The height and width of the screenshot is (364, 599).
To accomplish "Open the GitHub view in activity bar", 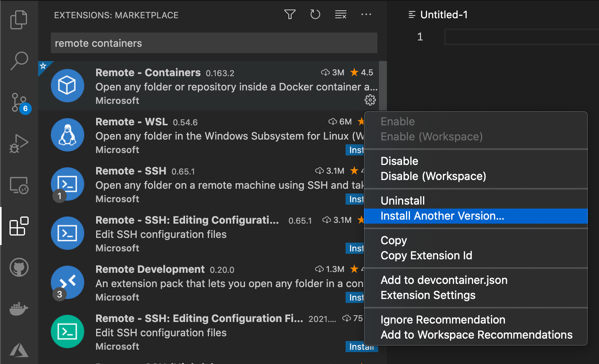I will pos(19,267).
